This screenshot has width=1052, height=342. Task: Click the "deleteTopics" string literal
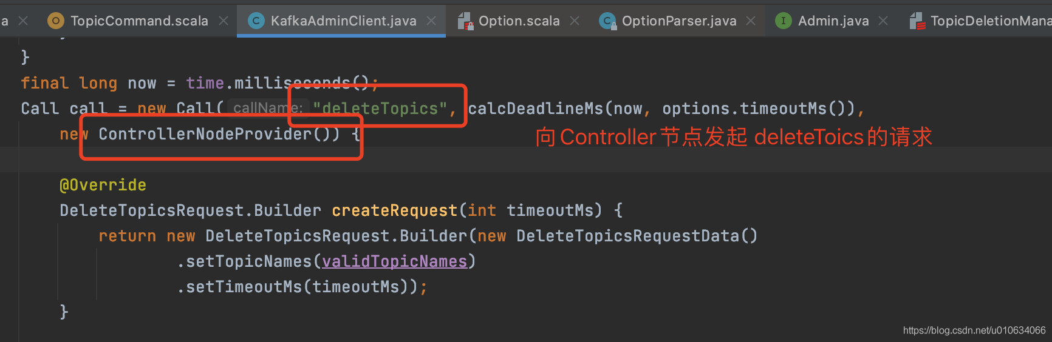380,109
